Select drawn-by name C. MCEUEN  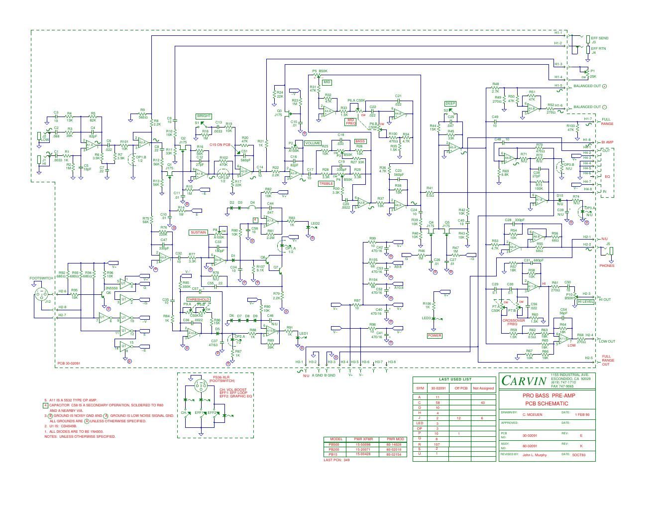click(x=532, y=414)
